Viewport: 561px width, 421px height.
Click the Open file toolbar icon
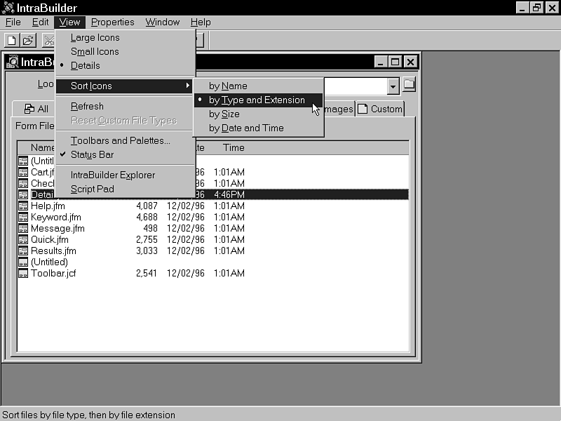27,41
